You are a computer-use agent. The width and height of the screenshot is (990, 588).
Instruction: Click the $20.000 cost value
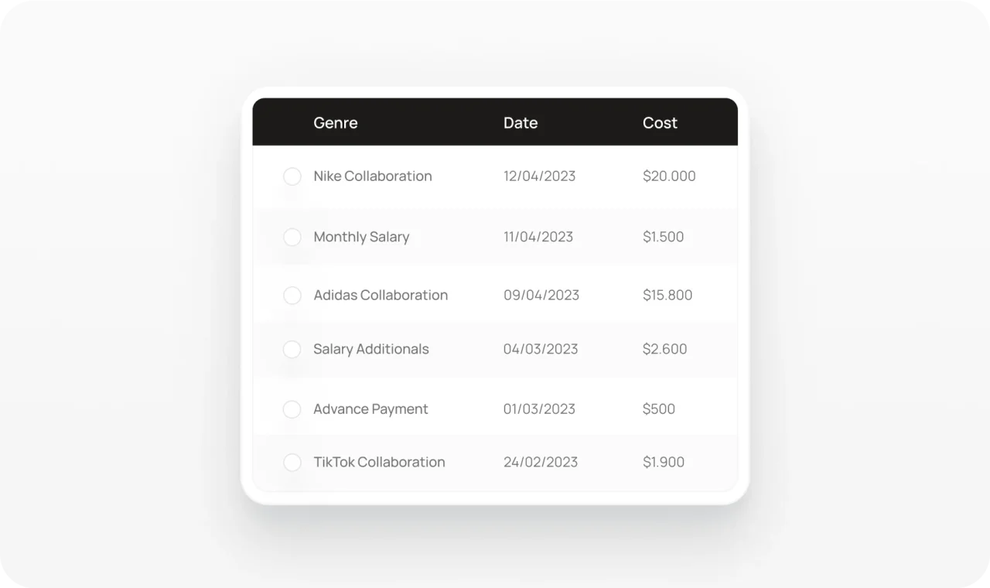point(669,176)
